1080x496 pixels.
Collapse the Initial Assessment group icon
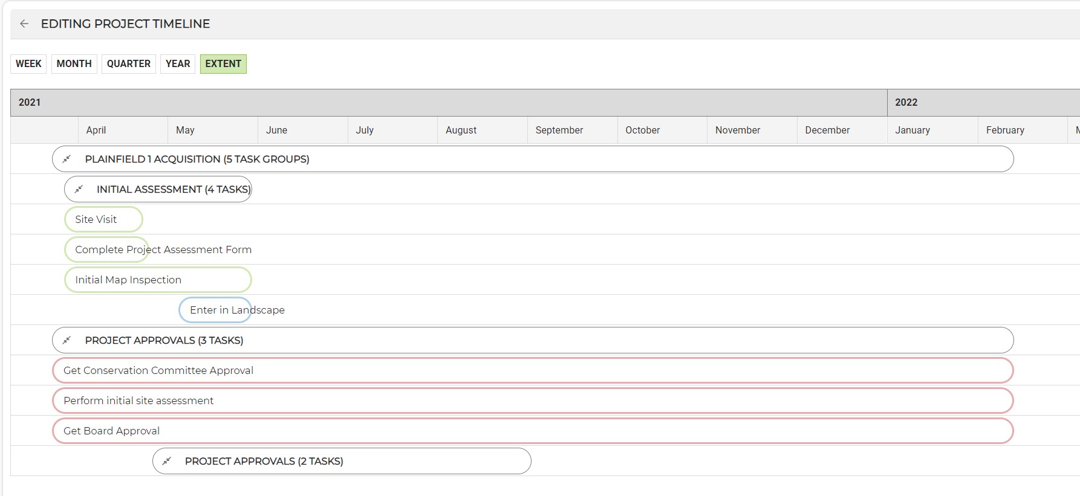click(x=79, y=189)
